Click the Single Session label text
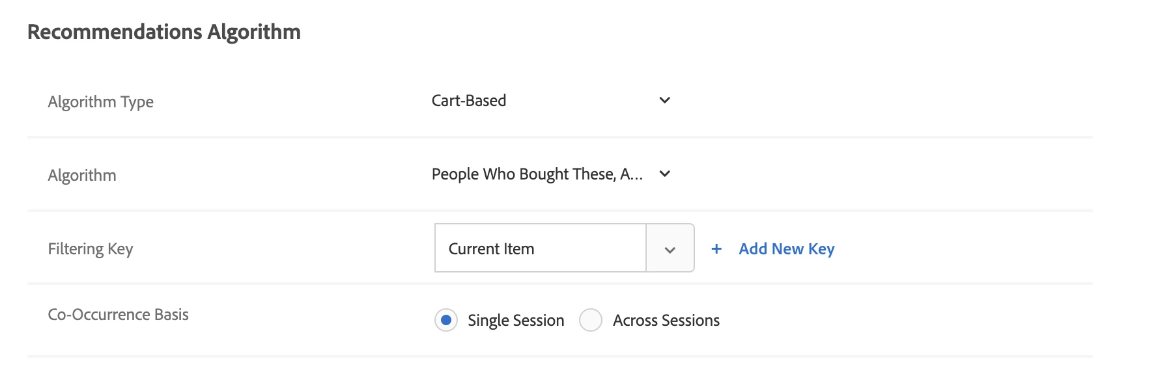 point(516,321)
